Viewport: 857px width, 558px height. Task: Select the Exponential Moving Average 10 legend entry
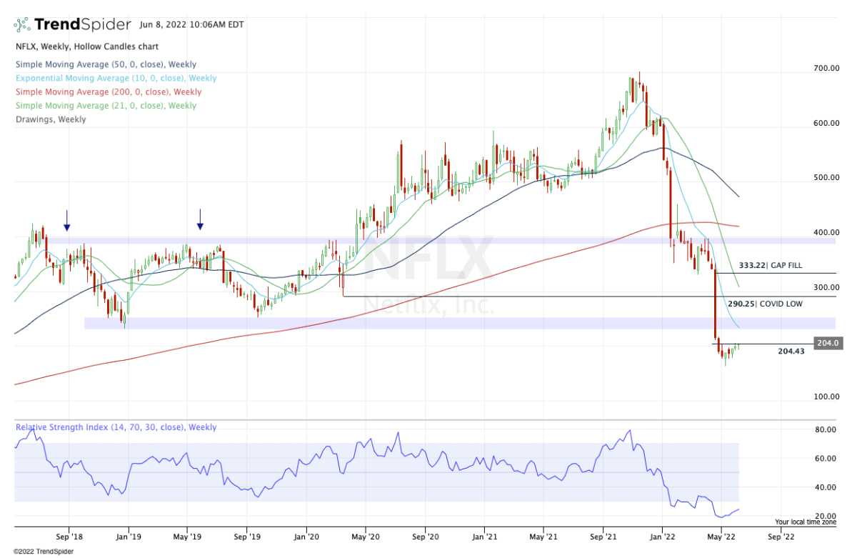pyautogui.click(x=115, y=79)
